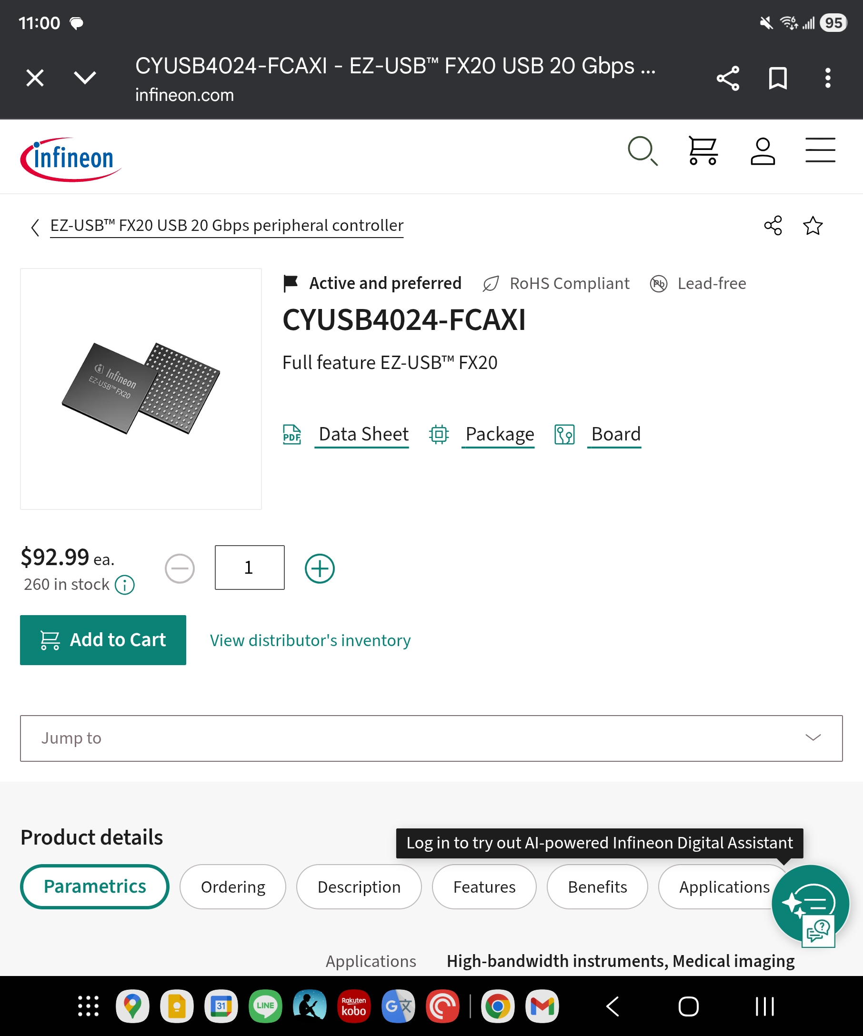Expand browser tab options chevron
Image resolution: width=863 pixels, height=1036 pixels.
(85, 78)
